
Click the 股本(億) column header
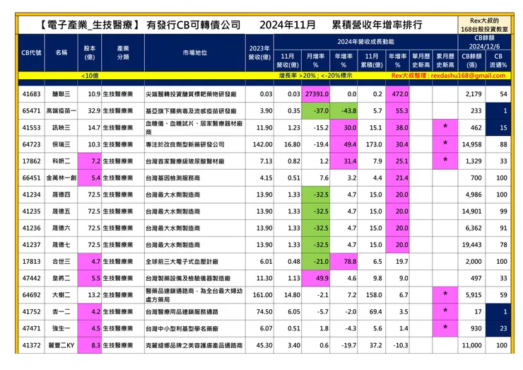[89, 53]
